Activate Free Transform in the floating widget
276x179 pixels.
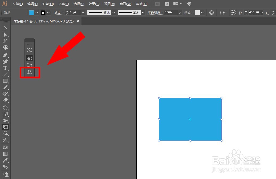coord(30,58)
